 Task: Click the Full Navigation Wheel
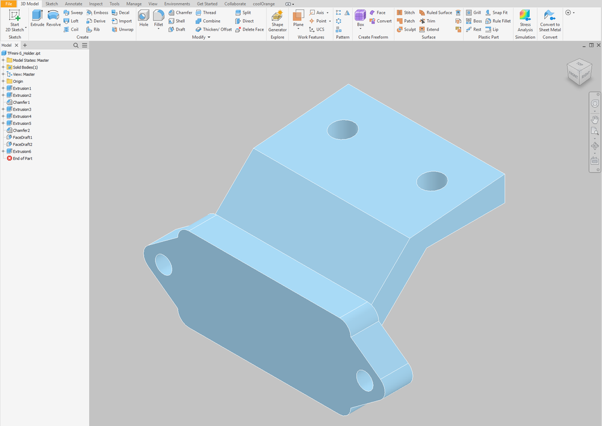pos(595,103)
